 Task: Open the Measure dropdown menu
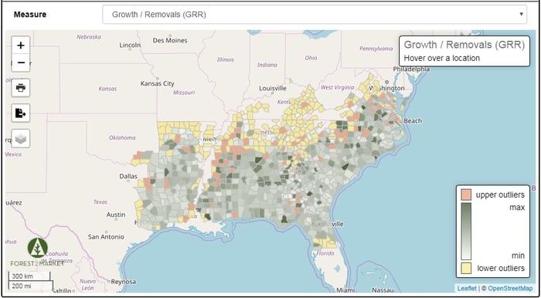(315, 15)
